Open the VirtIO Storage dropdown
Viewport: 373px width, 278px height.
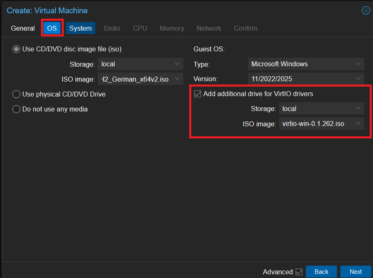pyautogui.click(x=321, y=109)
